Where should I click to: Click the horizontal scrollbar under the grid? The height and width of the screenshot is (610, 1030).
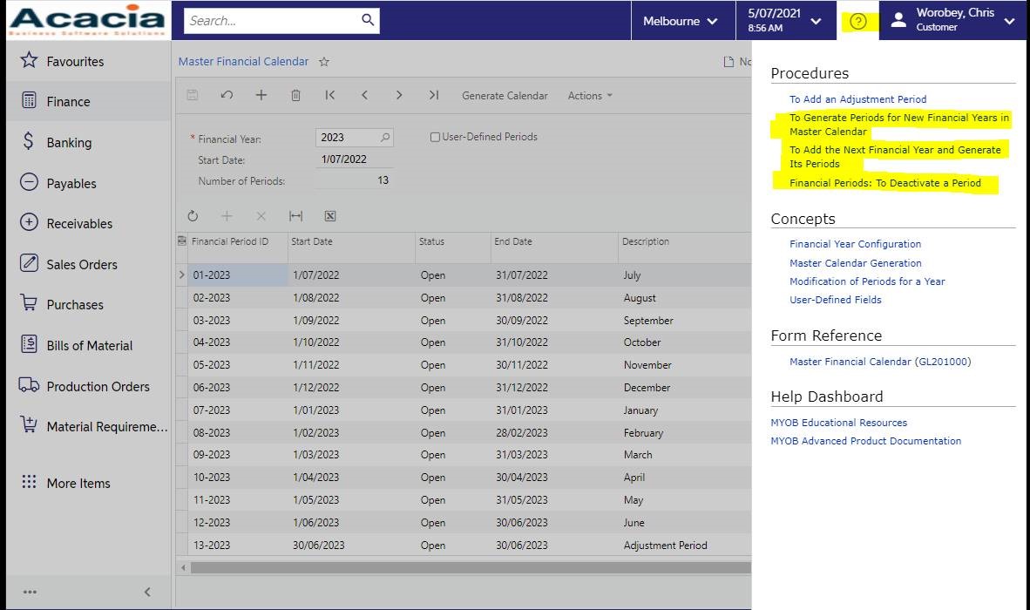[469, 567]
